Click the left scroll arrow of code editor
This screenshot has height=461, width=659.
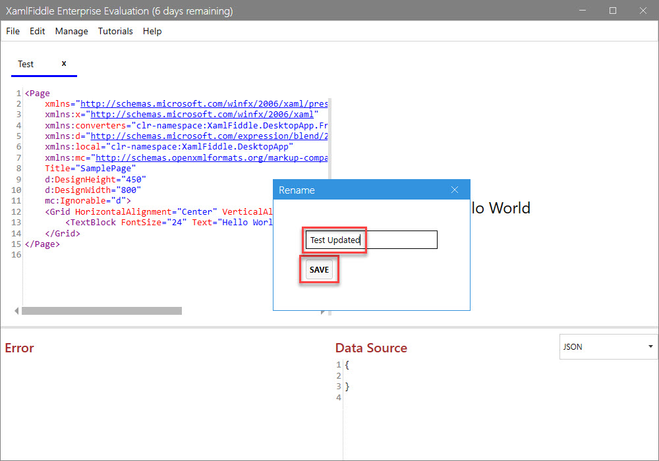tap(16, 311)
